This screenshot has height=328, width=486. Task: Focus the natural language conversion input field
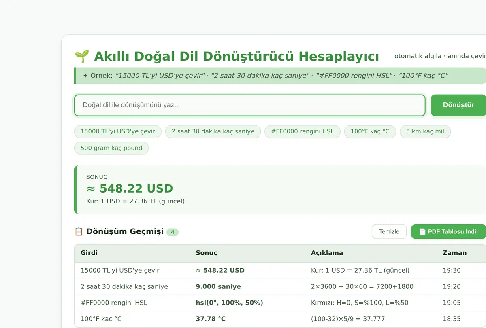pos(249,105)
